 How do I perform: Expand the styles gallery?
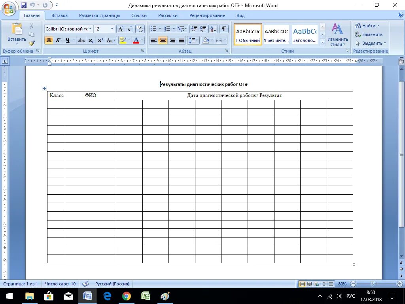coord(322,42)
